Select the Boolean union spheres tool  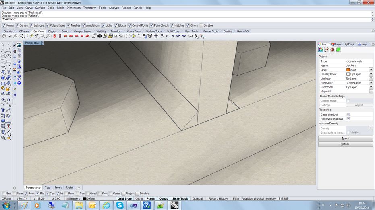point(8,78)
